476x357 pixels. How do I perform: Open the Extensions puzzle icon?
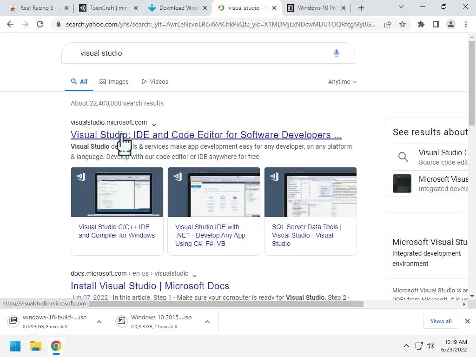pyautogui.click(x=421, y=24)
